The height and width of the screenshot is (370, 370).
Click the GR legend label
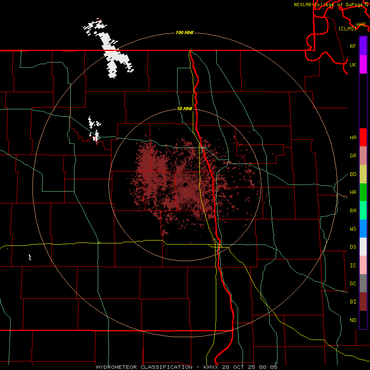click(353, 156)
